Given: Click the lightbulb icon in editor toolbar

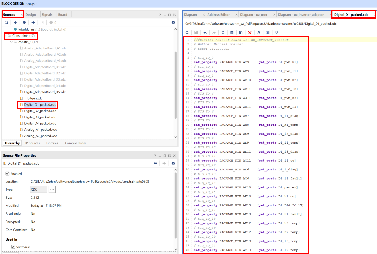Looking at the screenshot, I should click(277, 33).
